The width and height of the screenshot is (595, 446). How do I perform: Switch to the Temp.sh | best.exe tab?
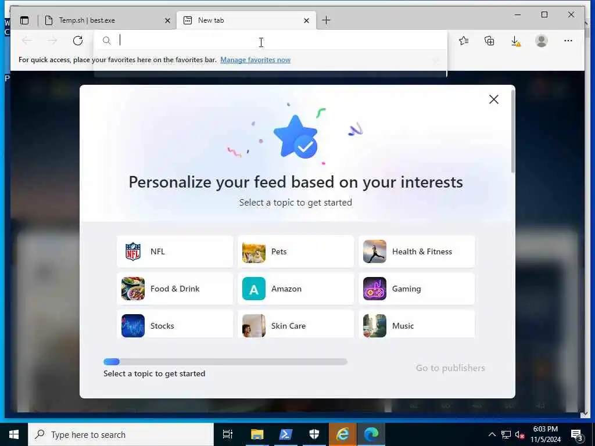[107, 20]
